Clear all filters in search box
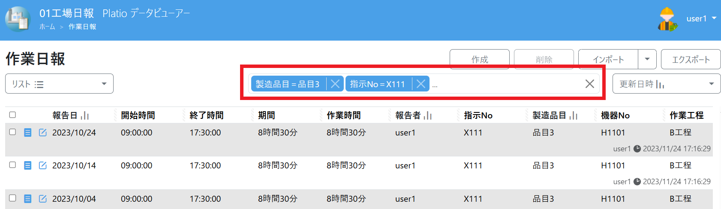The height and width of the screenshot is (209, 721). coord(590,84)
